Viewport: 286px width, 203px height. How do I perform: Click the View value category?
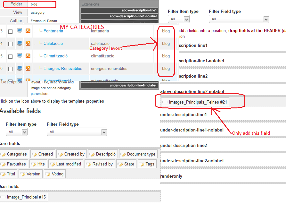point(37,13)
